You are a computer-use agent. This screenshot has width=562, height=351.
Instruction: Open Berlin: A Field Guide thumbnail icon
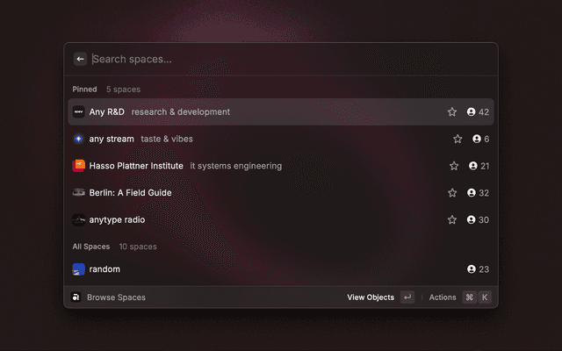(78, 193)
